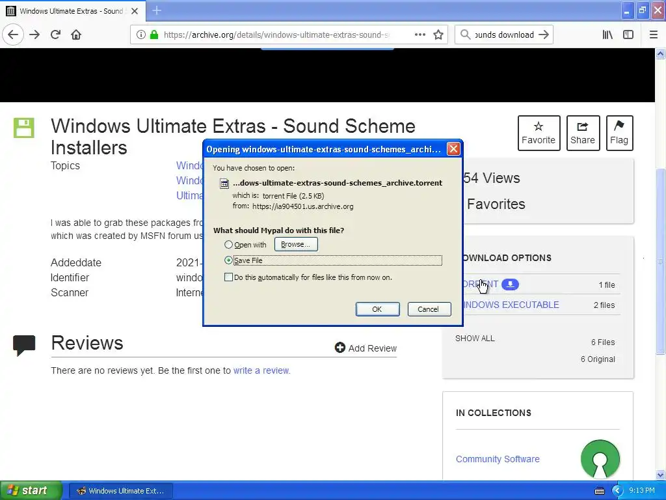Viewport: 666px width, 500px height.
Task: Show site information icon in address bar
Action: tap(140, 35)
